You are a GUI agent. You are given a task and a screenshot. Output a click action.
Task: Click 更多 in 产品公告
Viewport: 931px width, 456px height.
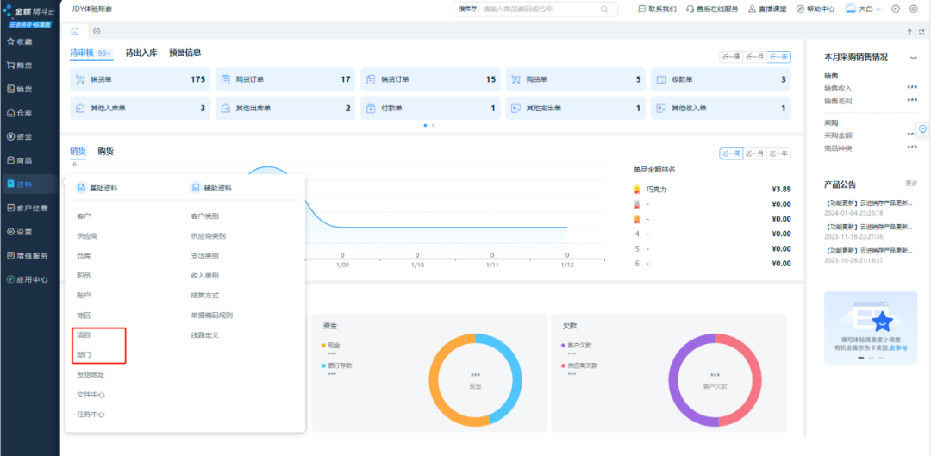tap(911, 183)
